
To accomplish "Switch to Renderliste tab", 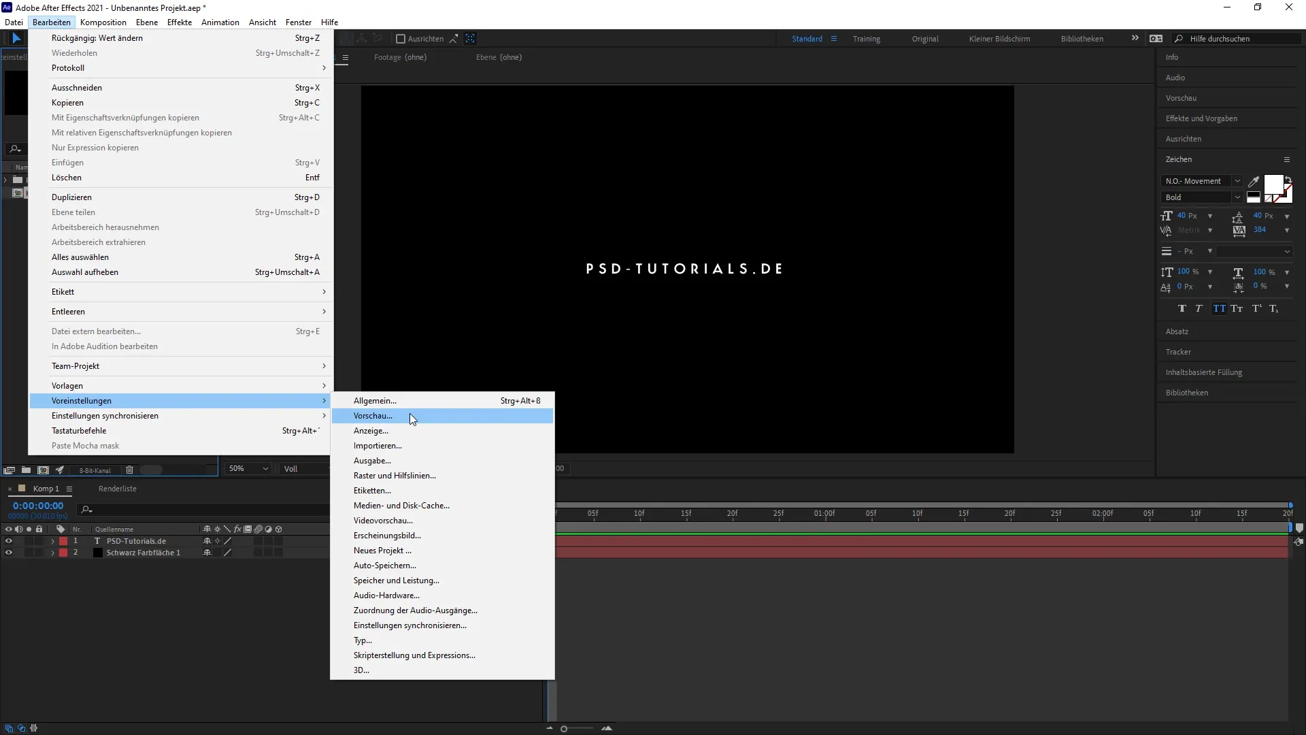I will (x=117, y=489).
